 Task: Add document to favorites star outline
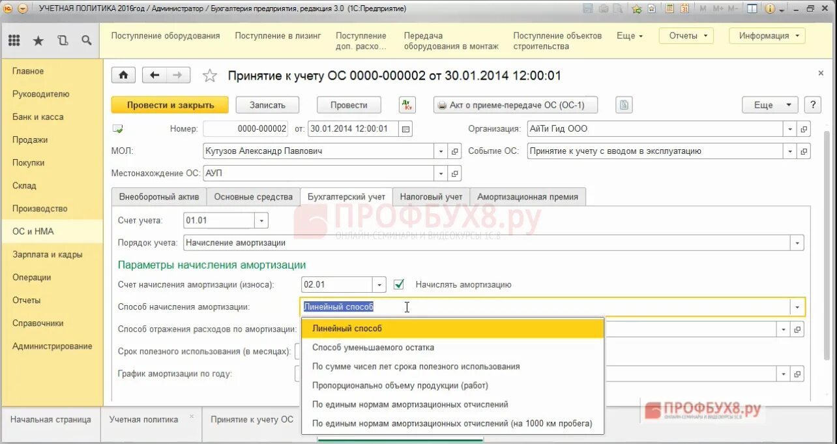coord(209,76)
